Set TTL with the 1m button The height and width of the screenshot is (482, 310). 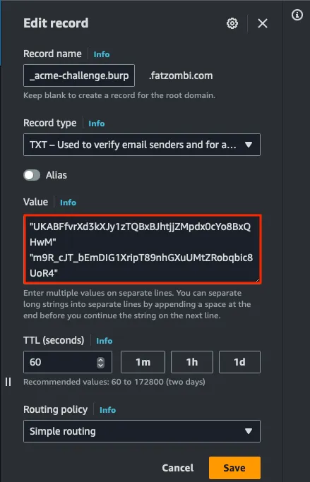pos(143,362)
